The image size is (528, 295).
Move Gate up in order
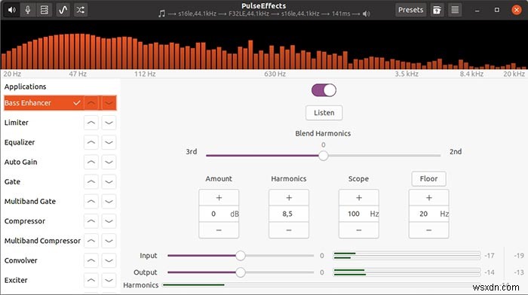pos(91,182)
